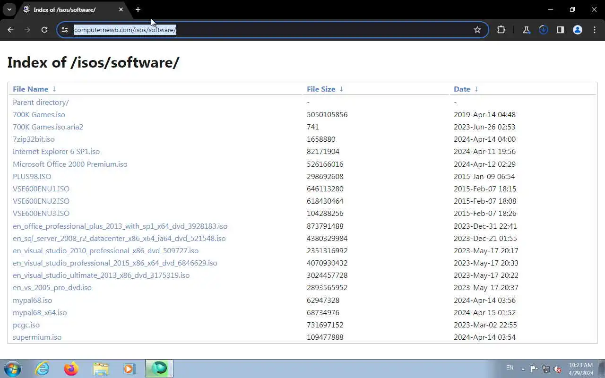
Task: Download mypal68.iso
Action: click(32, 300)
